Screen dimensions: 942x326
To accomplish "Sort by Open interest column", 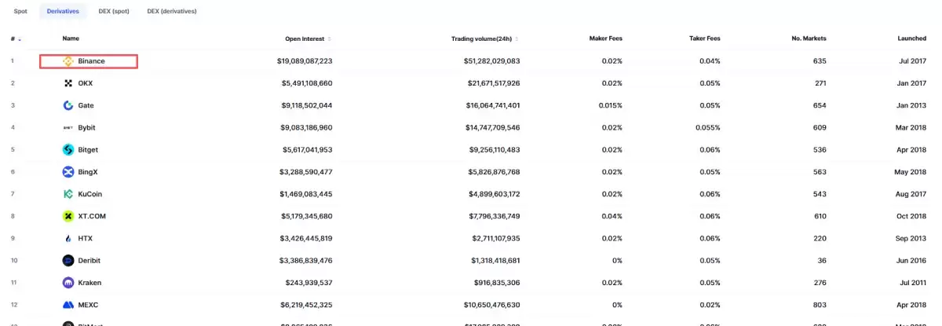I will tap(308, 38).
